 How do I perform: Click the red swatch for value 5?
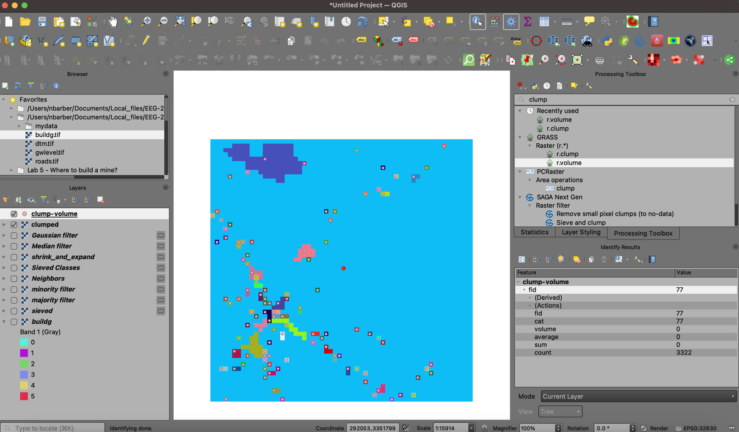[x=24, y=396]
